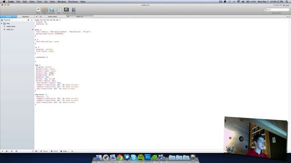Click the Wi-Fi status icon
Screen dimensions: 291x163
click(238, 2)
